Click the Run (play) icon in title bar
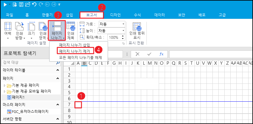The height and width of the screenshot is (124, 253). pos(5,4)
